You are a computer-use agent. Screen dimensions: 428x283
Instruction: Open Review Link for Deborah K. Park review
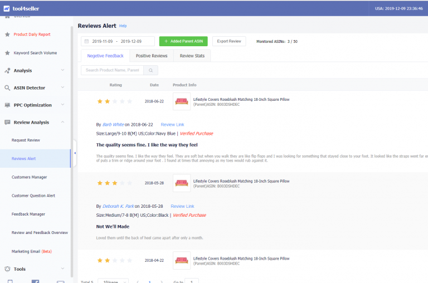pos(182,206)
